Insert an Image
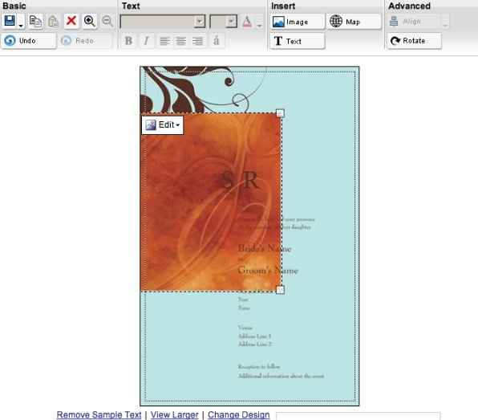The width and height of the screenshot is (478, 420). point(298,22)
